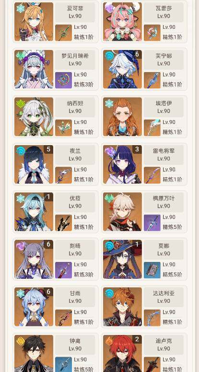Click 钟离's blue polearm weapon icon
The height and width of the screenshot is (372, 199).
coord(63,364)
